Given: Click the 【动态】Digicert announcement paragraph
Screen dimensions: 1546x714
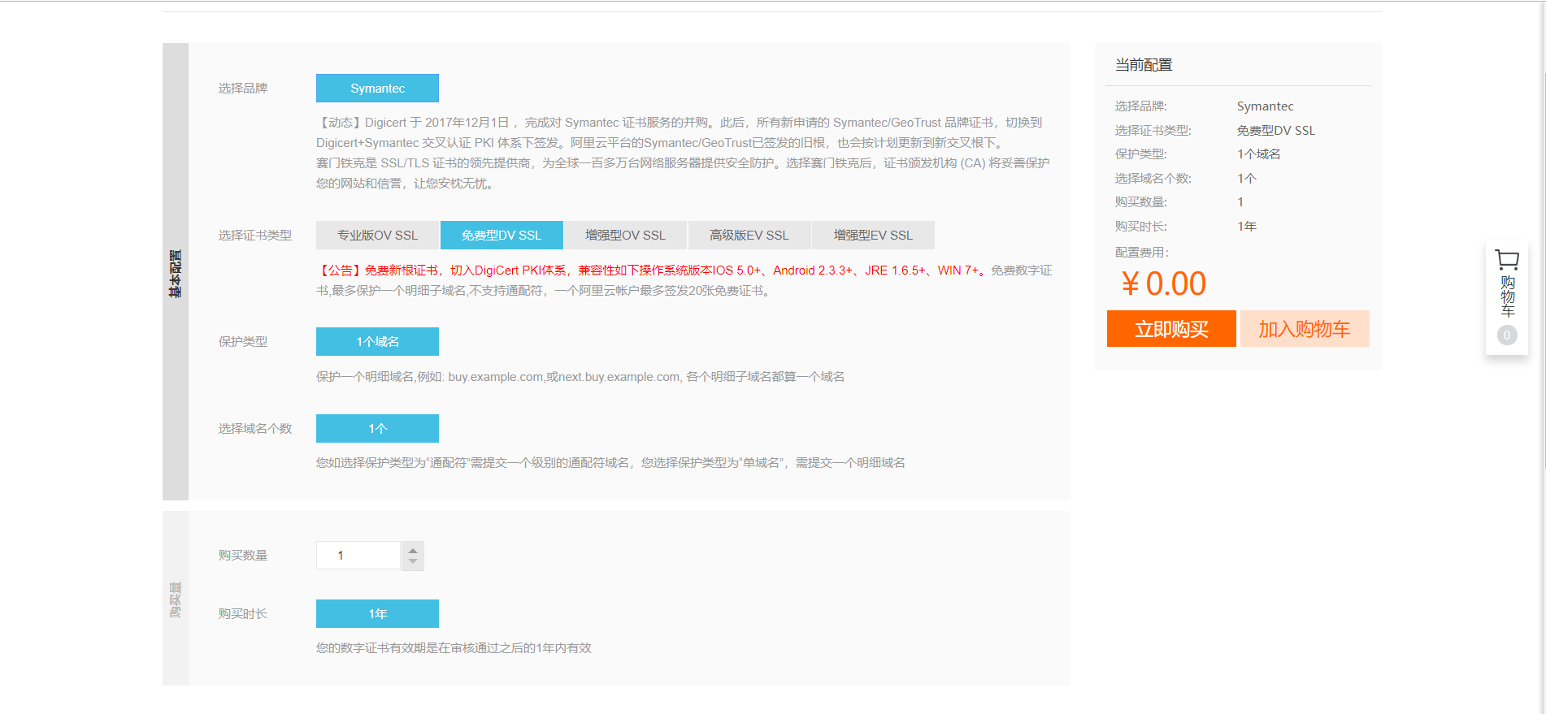Looking at the screenshot, I should [683, 153].
